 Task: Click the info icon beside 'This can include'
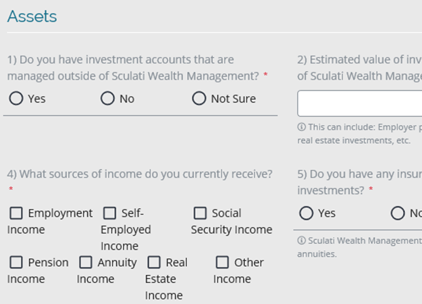pyautogui.click(x=301, y=127)
